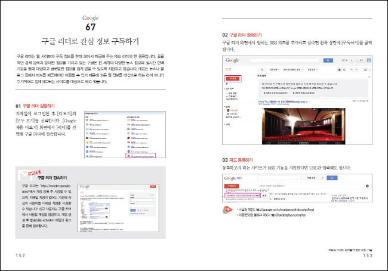
Task: Click the orange Tip icon
Action: coord(228,210)
